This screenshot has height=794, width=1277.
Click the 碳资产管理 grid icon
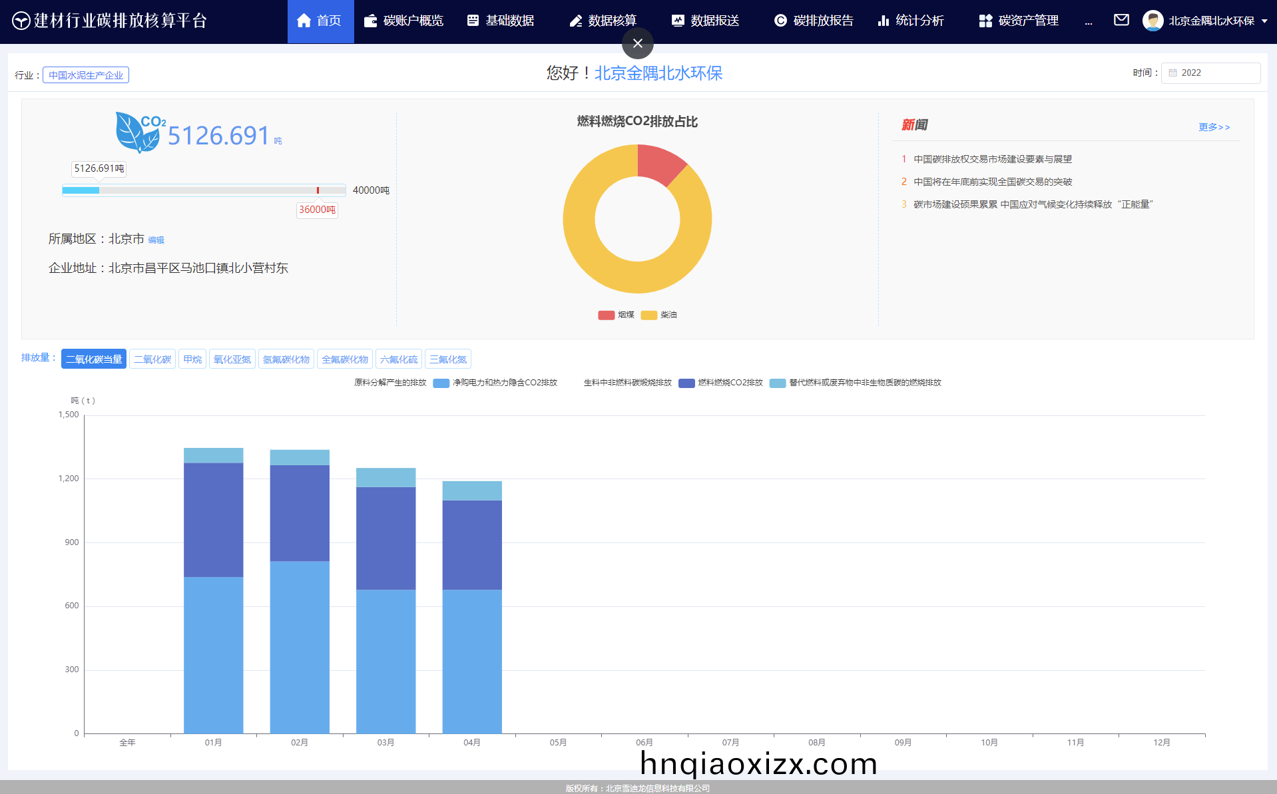tap(985, 21)
